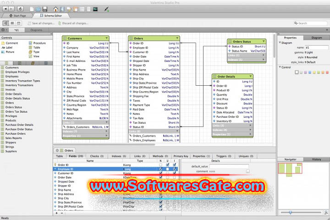Viewport: 330px width, 220px height.
Task: Switch to tree view mode icon
Action: point(5,23)
